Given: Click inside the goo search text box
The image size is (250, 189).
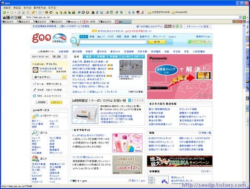Looking at the screenshot, I should pyautogui.click(x=113, y=42).
